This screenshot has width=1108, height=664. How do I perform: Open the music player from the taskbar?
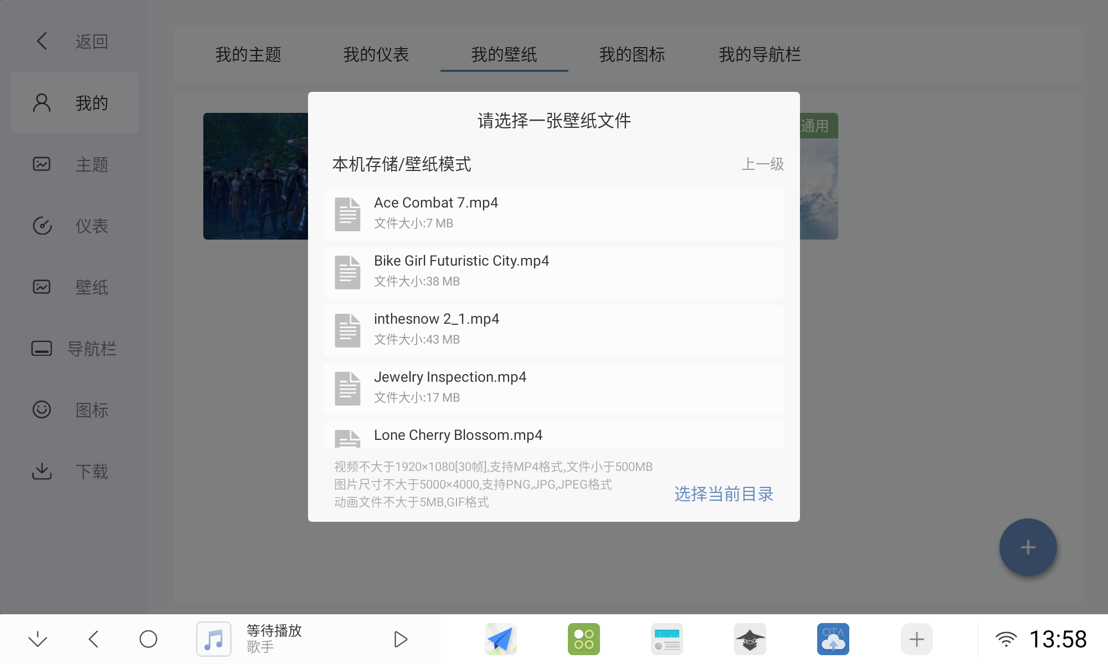pos(214,639)
